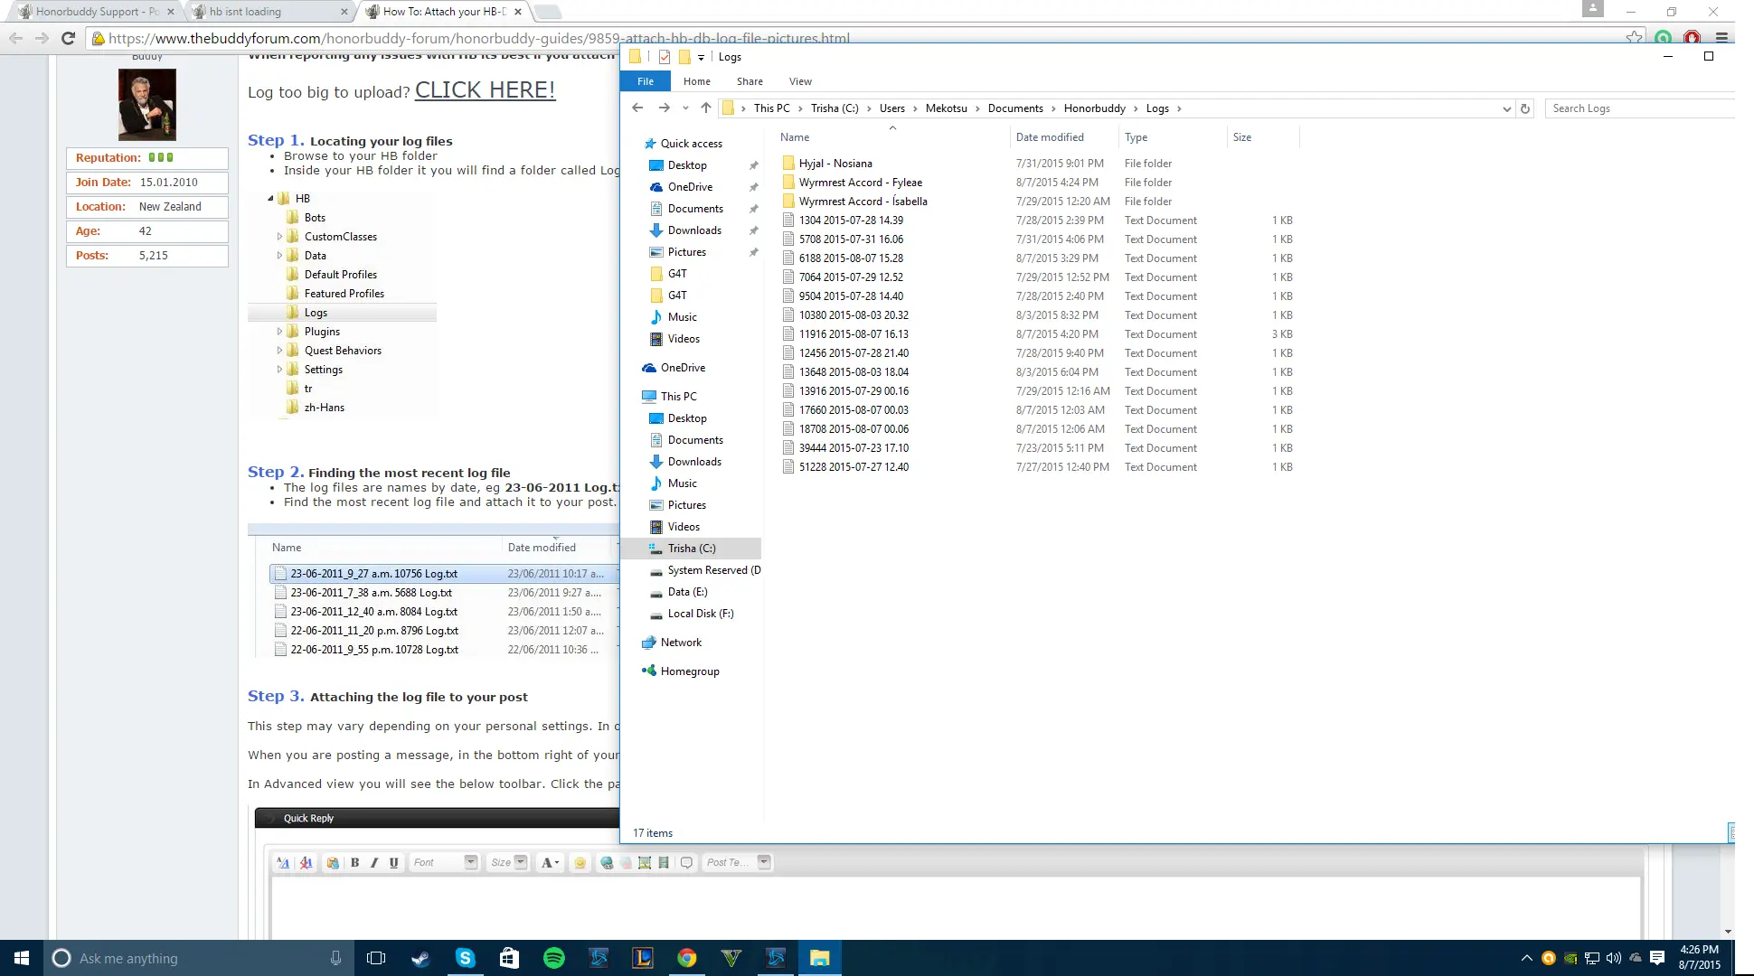Click the Quick Reply text area
The width and height of the screenshot is (1754, 976).
956,908
